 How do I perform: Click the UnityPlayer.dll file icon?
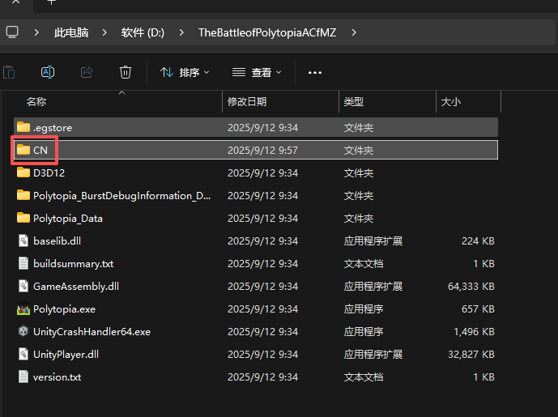click(x=23, y=354)
